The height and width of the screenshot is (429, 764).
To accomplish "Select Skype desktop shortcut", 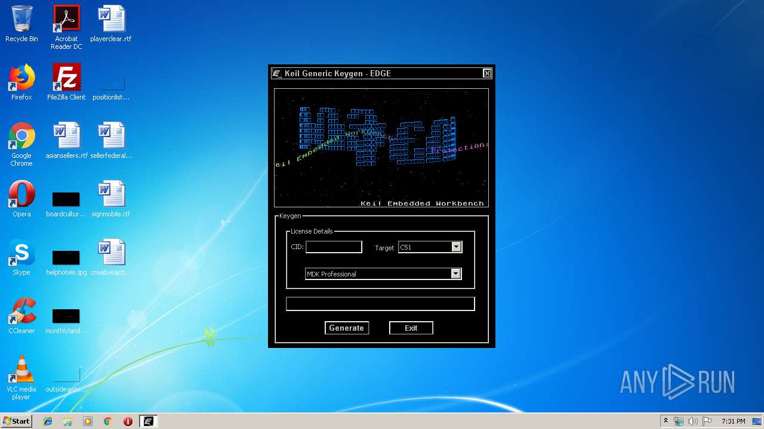I will tap(21, 257).
